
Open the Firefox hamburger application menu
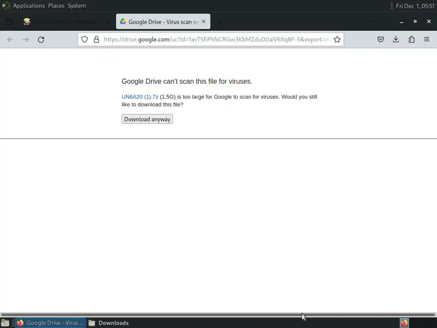(x=427, y=39)
